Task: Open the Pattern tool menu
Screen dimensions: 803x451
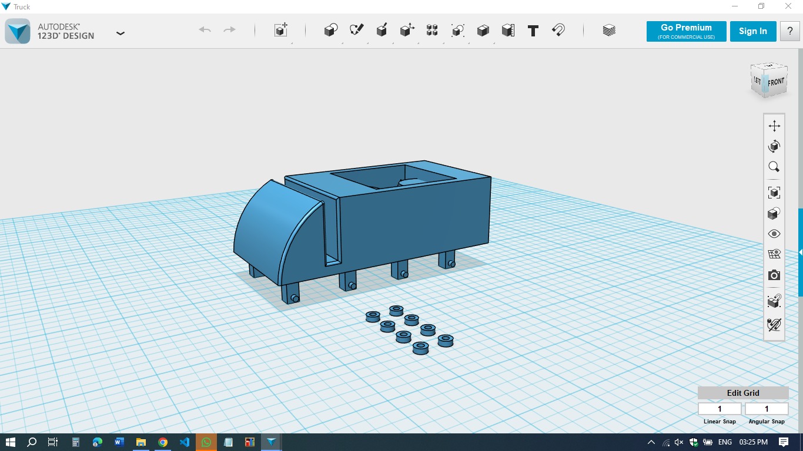Action: 432,30
